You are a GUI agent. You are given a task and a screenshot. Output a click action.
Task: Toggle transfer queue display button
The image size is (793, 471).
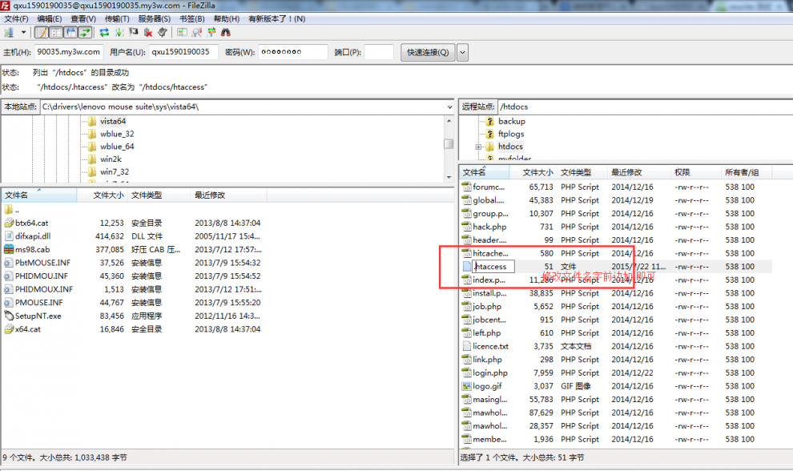[84, 32]
